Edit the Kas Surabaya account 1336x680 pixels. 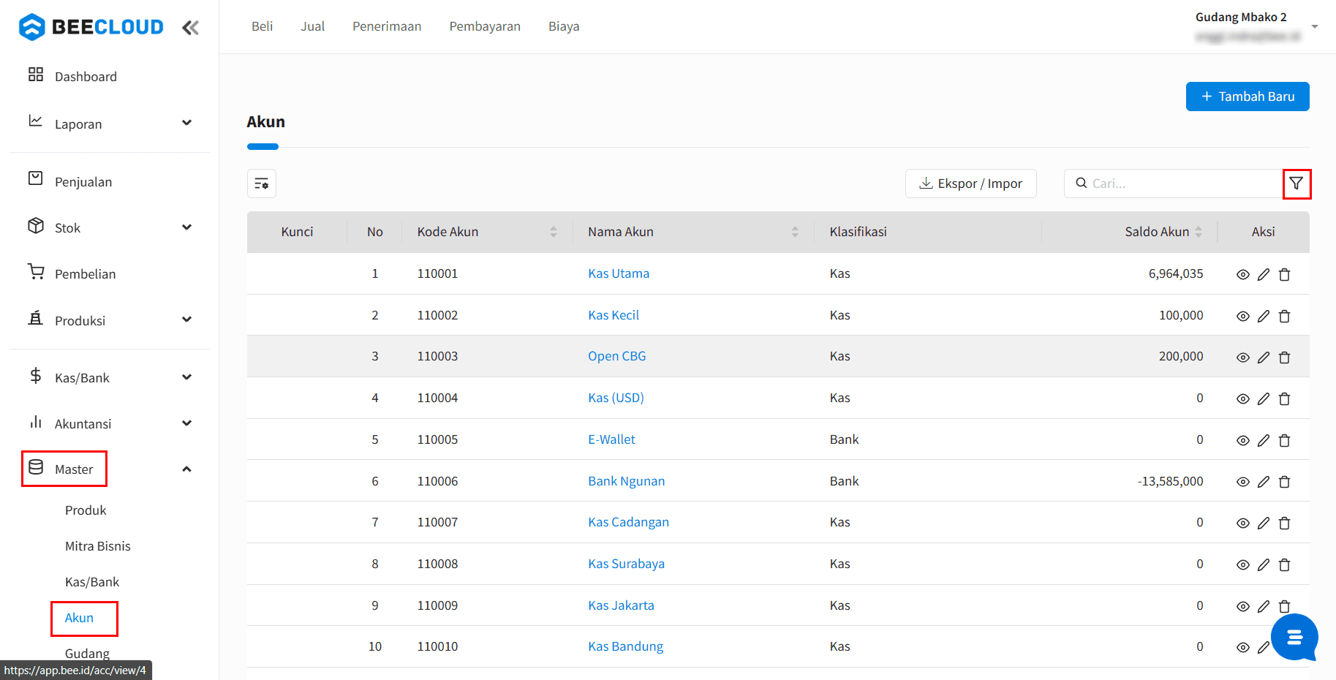(1264, 564)
